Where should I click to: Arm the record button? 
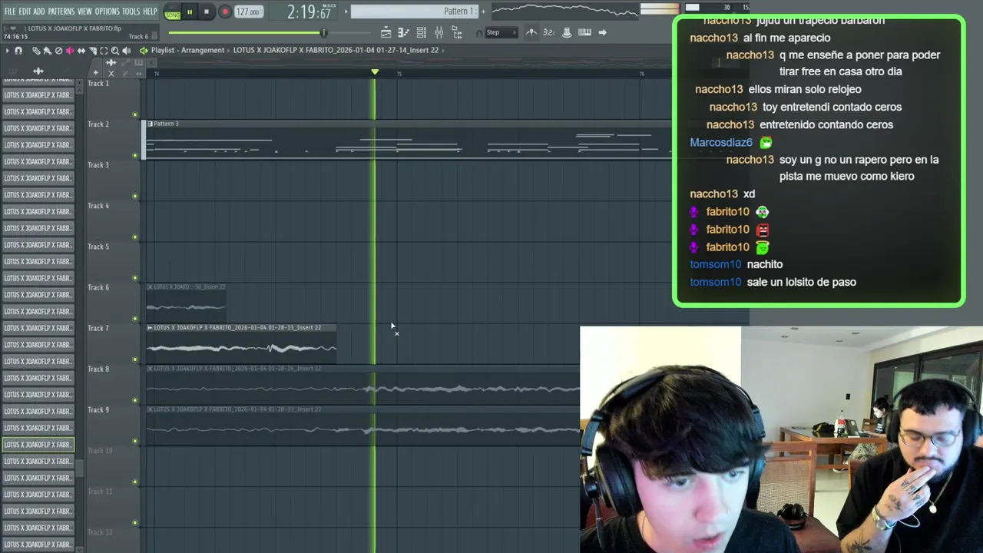(225, 12)
